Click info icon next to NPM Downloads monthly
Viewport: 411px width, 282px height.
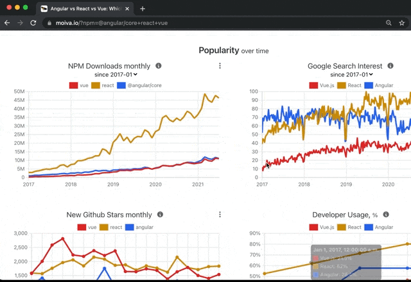click(x=159, y=66)
